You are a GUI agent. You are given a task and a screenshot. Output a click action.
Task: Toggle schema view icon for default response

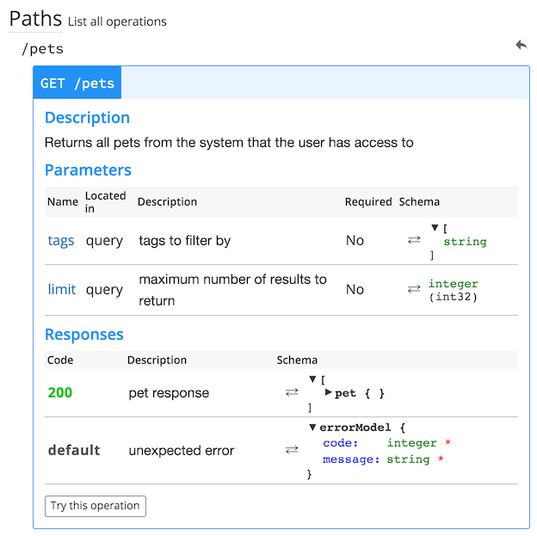(x=292, y=450)
